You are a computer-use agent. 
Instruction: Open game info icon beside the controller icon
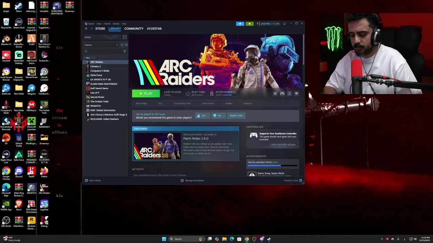289,93
